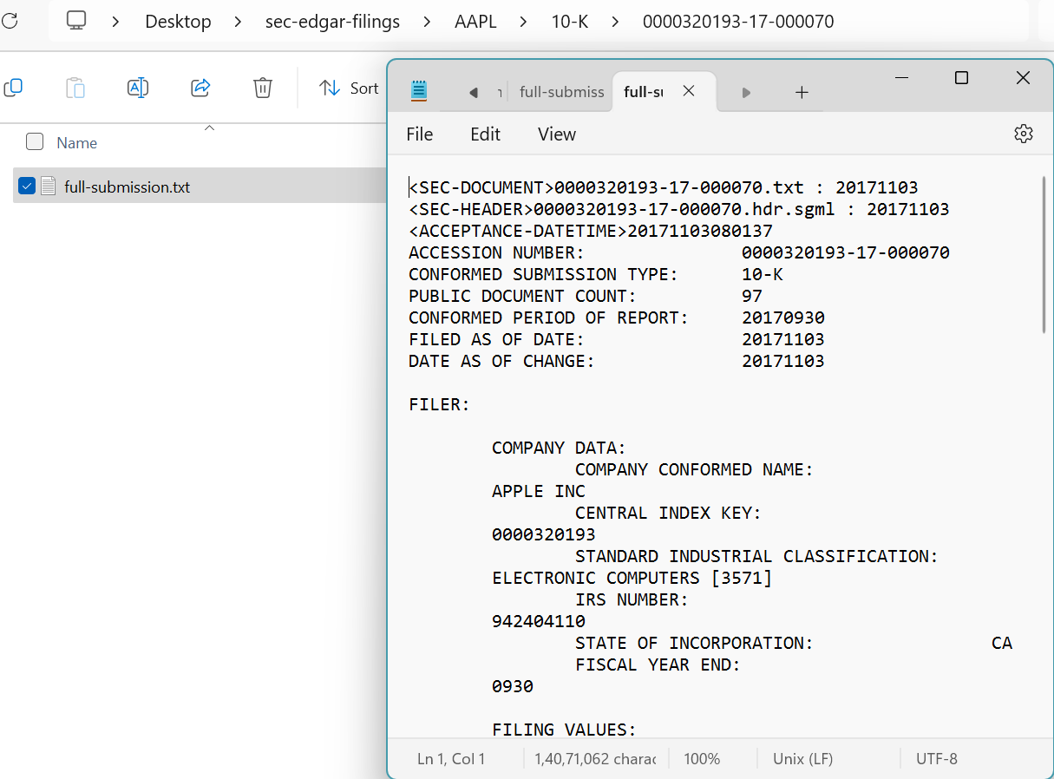Click the FISCAL YEAR END value 0930
This screenshot has width=1054, height=779.
tap(513, 686)
